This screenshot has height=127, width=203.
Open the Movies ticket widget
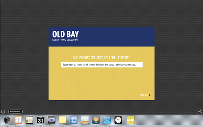[x=52, y=120]
